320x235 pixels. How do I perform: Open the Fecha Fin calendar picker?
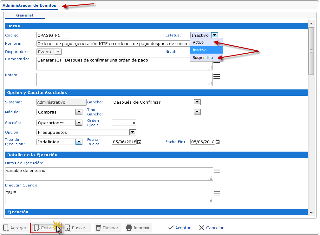tap(218, 142)
